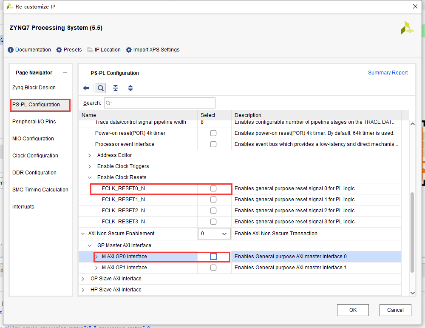This screenshot has width=425, height=328.
Task: Click the Select column header
Action: [x=214, y=115]
